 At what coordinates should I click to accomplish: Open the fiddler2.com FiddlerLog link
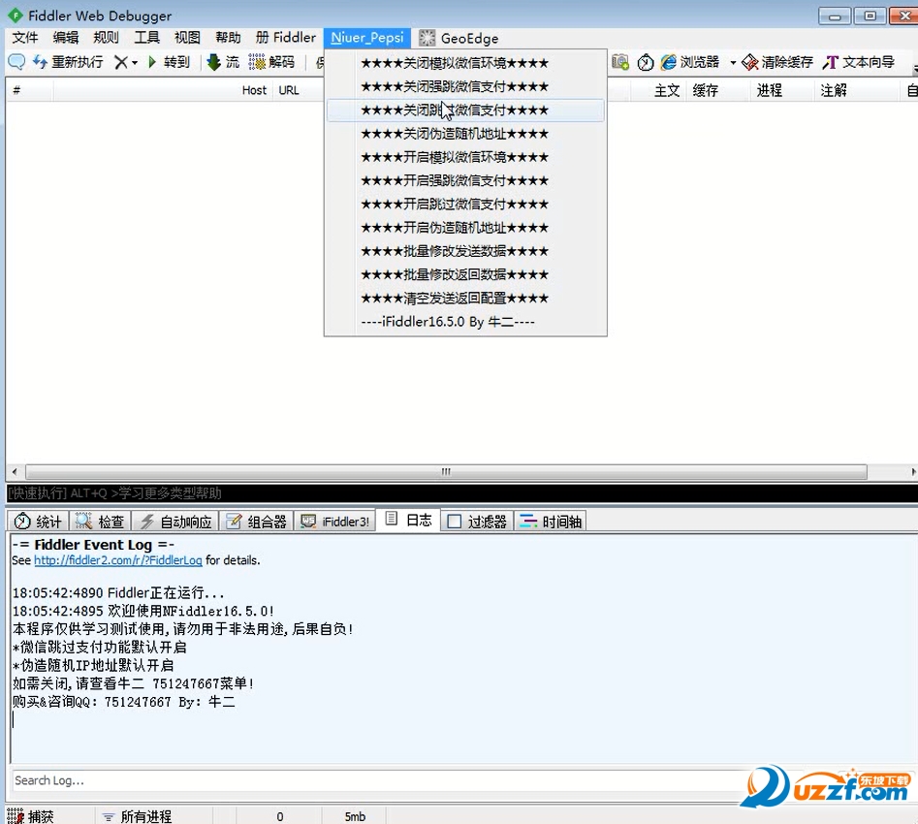pyautogui.click(x=117, y=560)
